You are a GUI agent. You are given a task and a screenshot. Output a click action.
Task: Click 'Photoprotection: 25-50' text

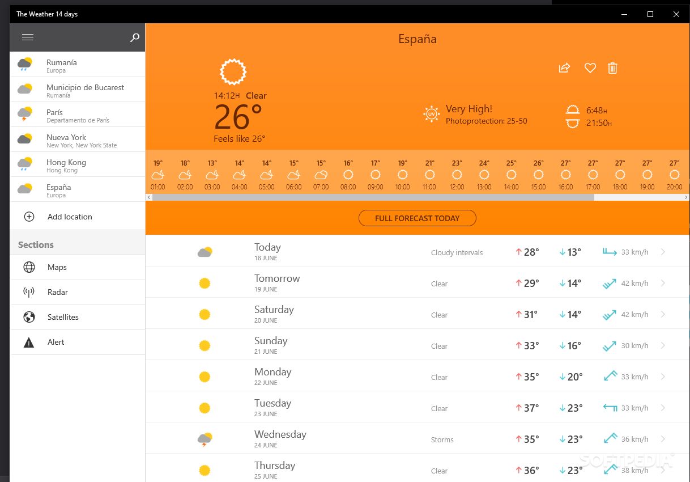click(x=487, y=121)
